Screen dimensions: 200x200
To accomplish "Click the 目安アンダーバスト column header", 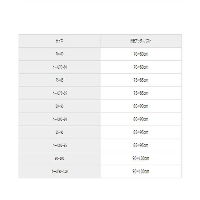I will (x=141, y=41).
